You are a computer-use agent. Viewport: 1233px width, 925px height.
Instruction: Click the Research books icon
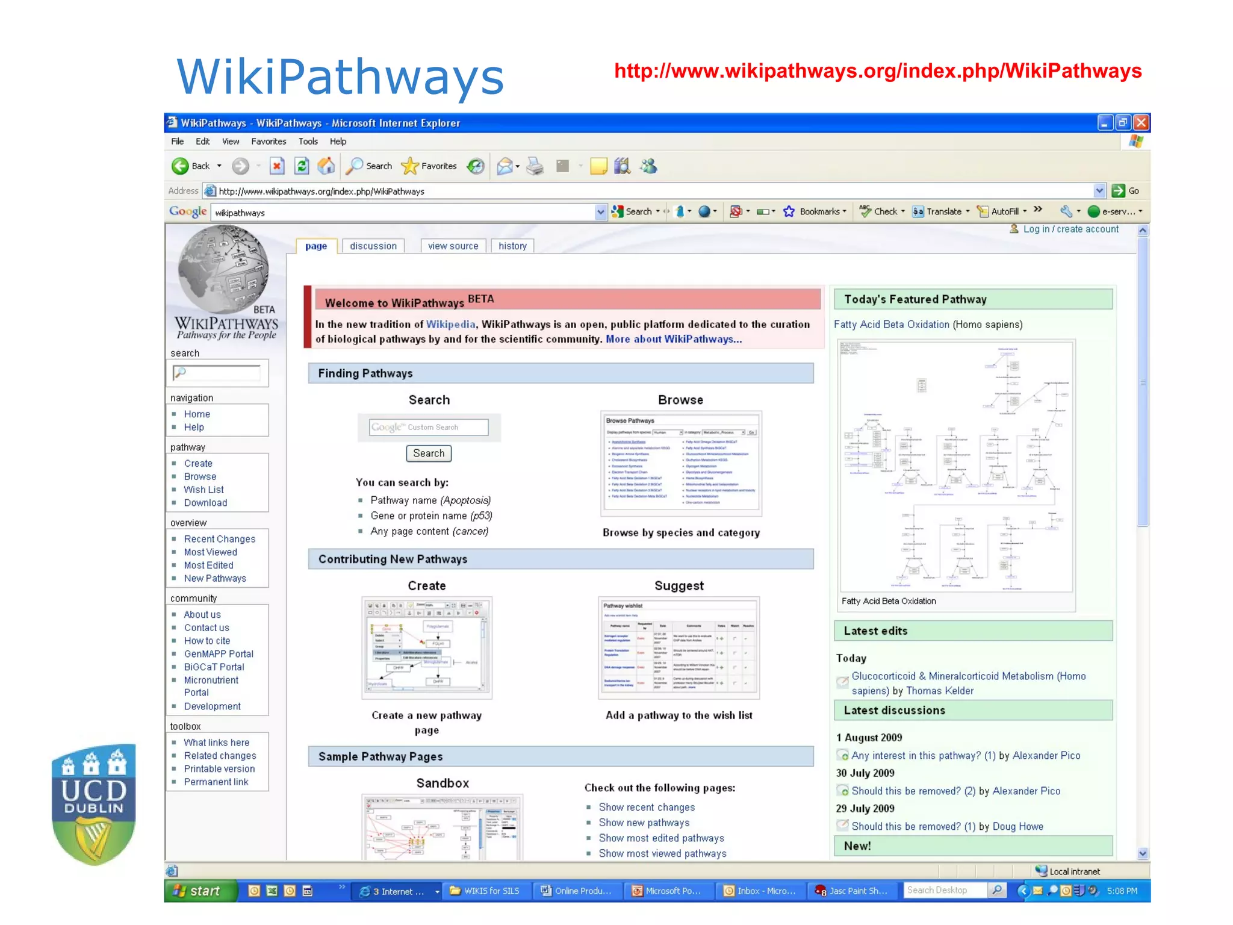pyautogui.click(x=622, y=166)
